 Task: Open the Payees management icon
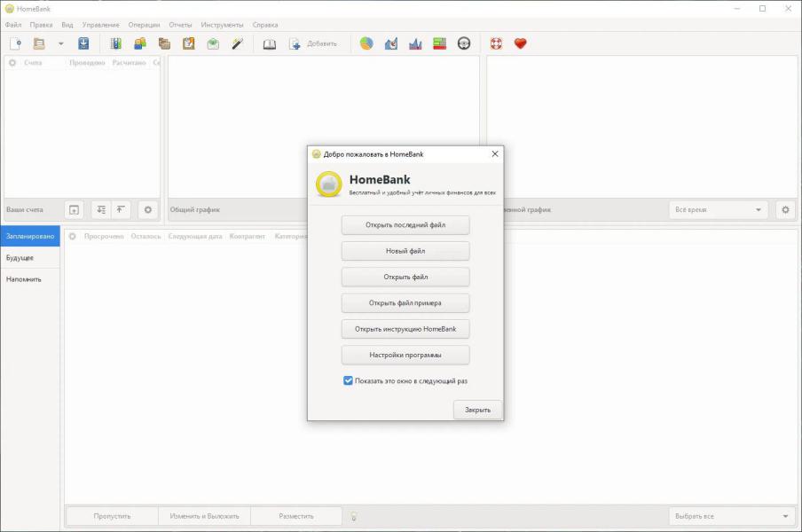point(140,44)
